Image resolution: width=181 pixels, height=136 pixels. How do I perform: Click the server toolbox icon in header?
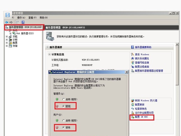(50, 36)
